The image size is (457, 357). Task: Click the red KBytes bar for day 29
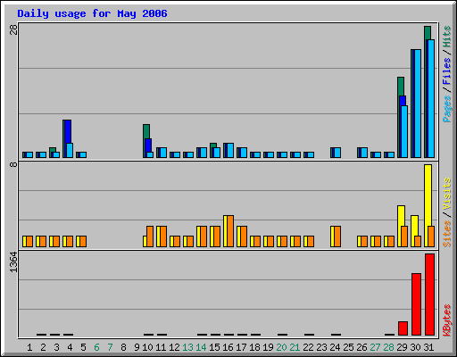pyautogui.click(x=403, y=328)
